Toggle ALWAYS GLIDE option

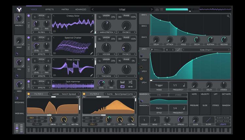[x=223, y=118]
